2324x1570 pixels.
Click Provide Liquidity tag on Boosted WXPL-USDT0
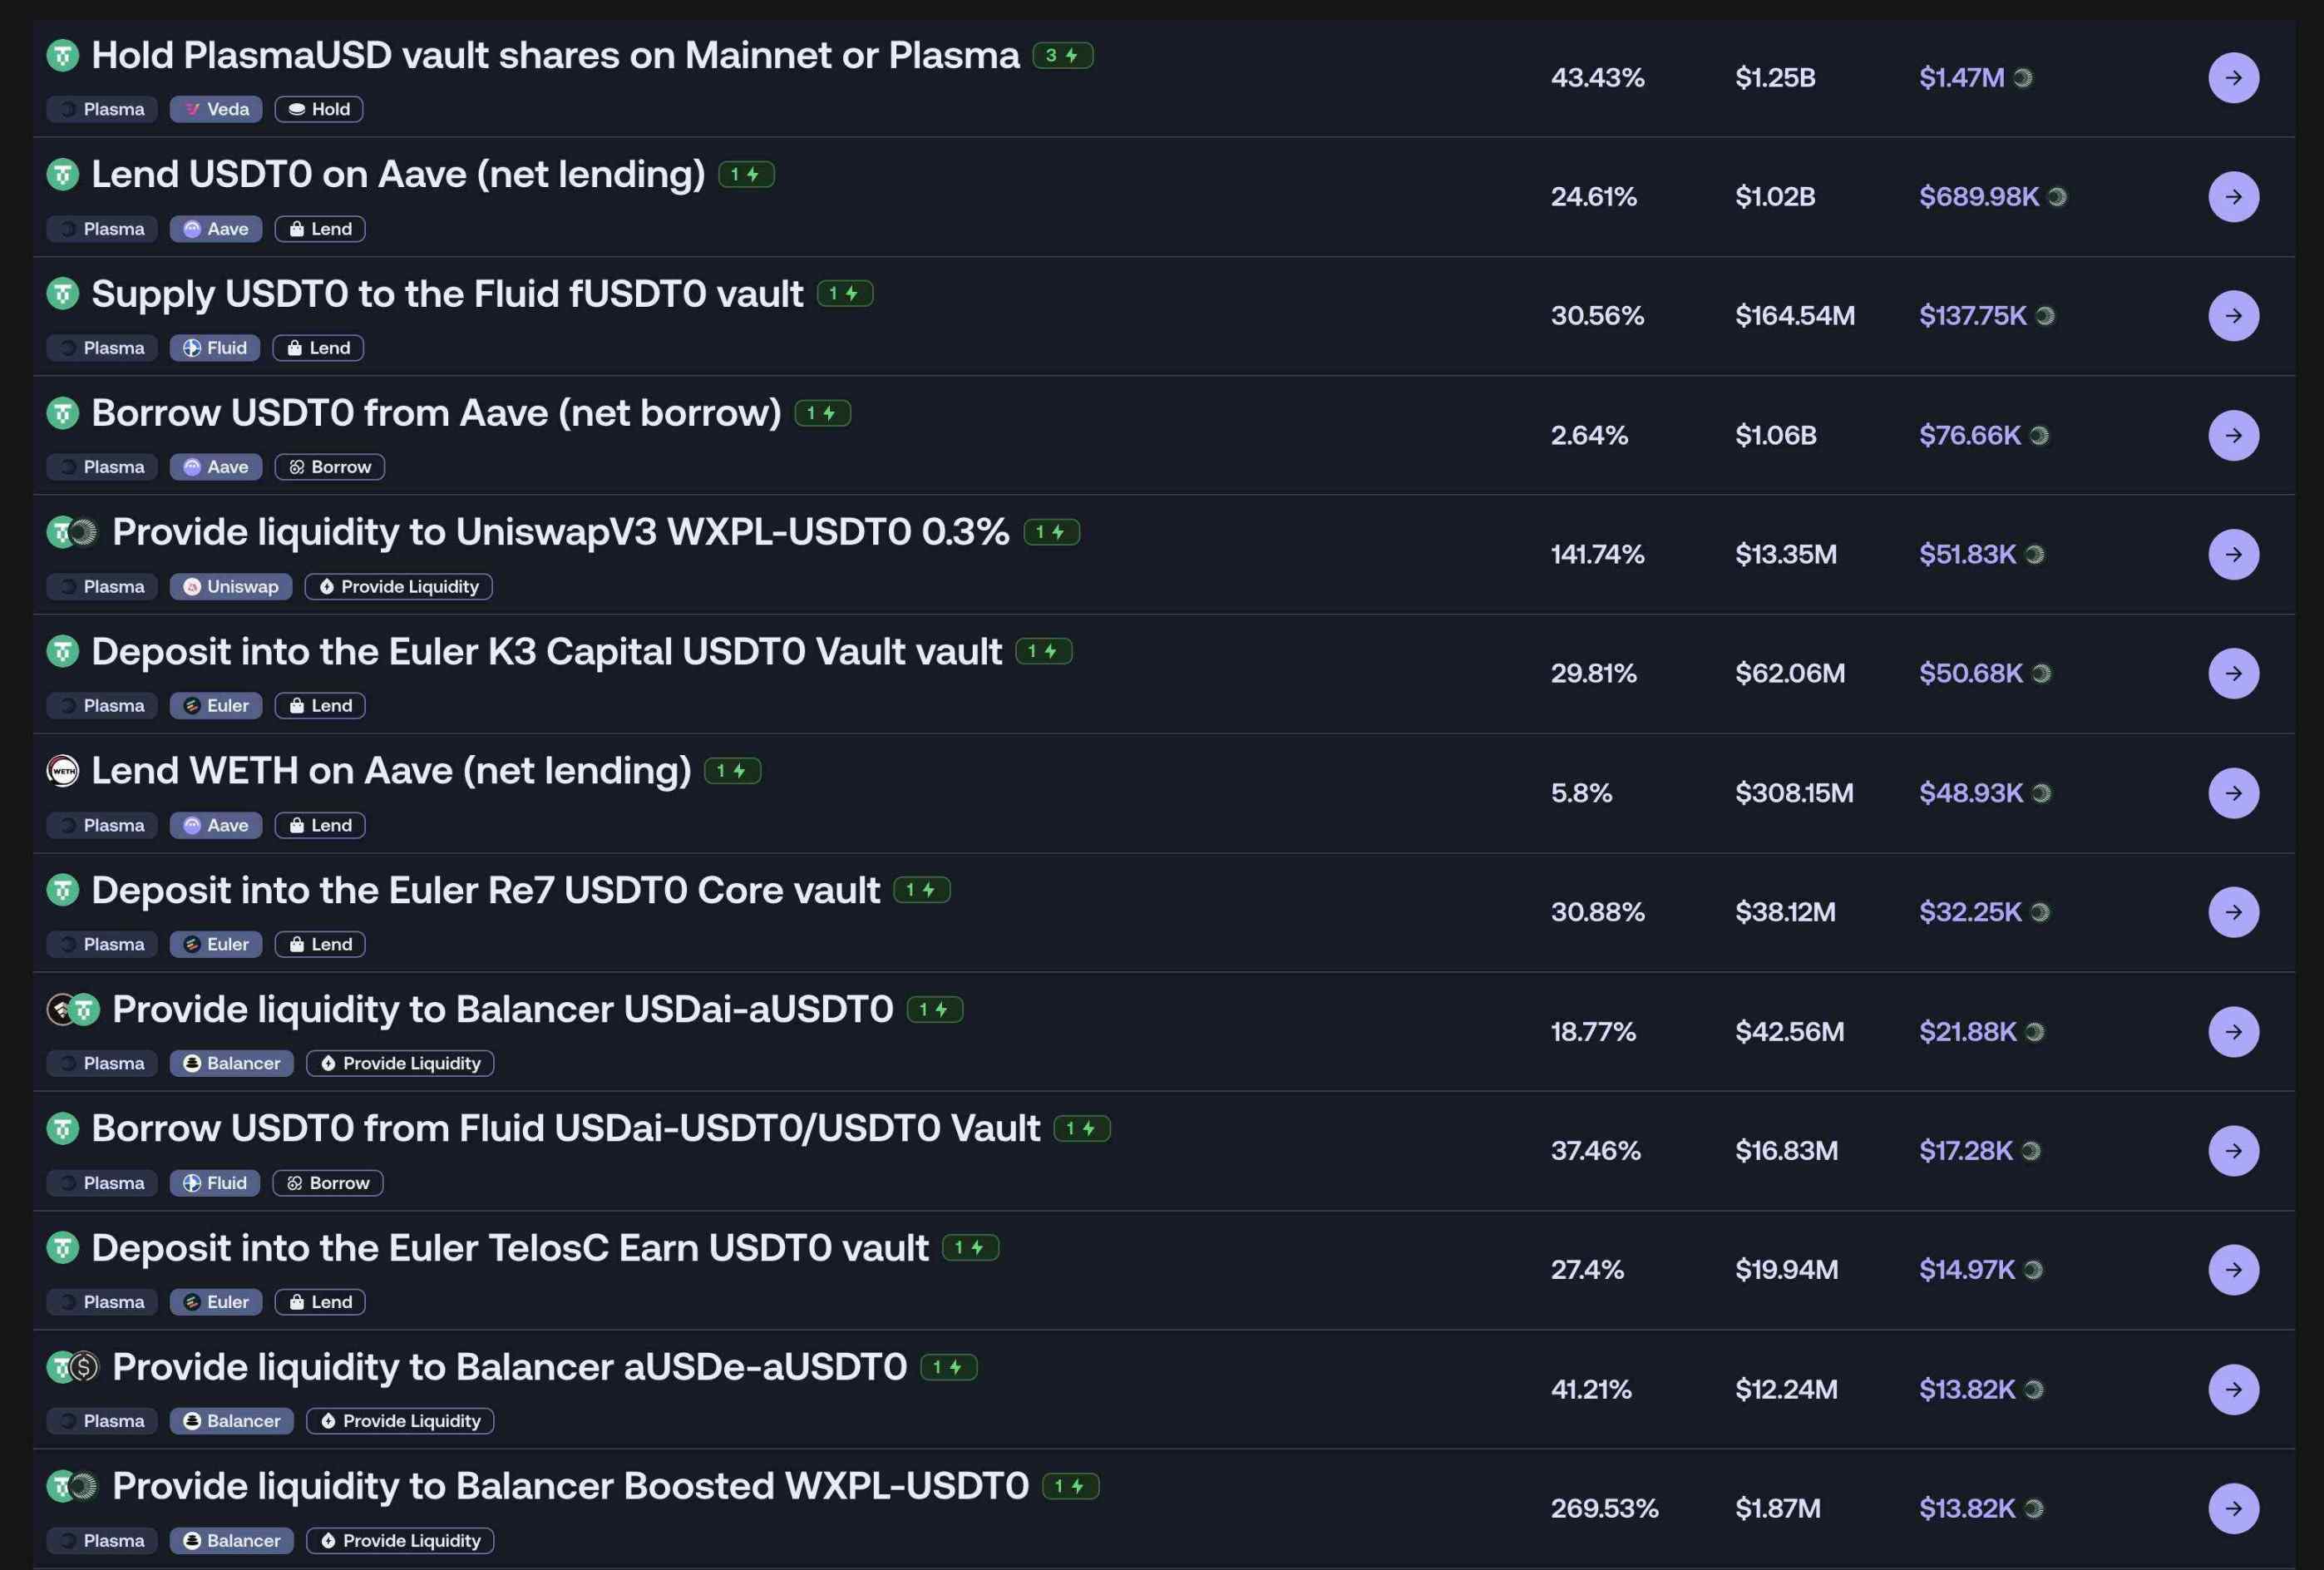point(400,1541)
